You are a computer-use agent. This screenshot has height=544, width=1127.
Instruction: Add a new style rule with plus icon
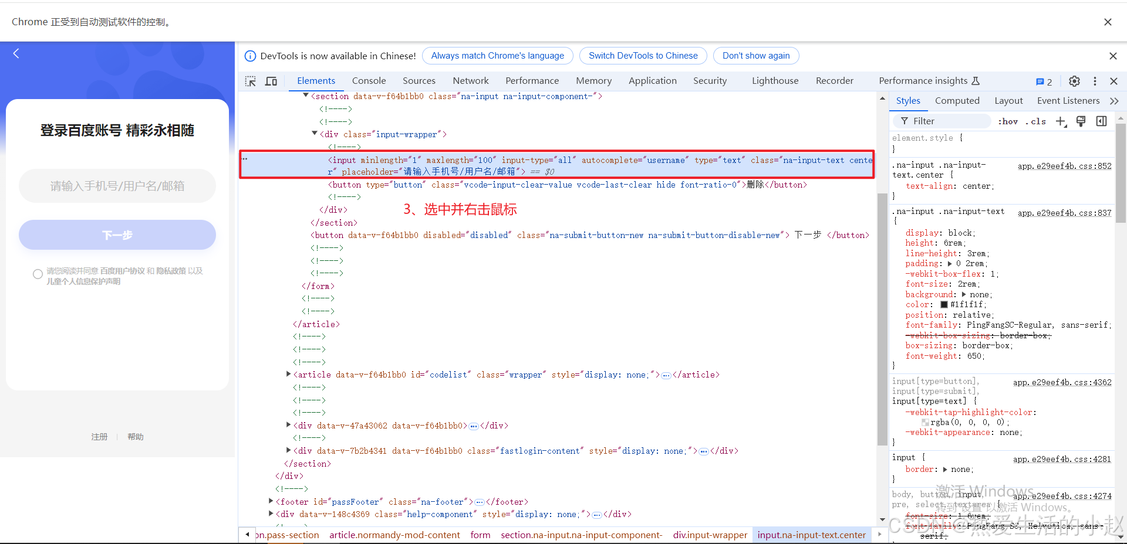click(x=1061, y=121)
